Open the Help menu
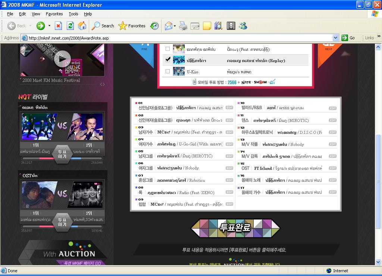Image resolution: width=382 pixels, height=276 pixels. tap(88, 14)
